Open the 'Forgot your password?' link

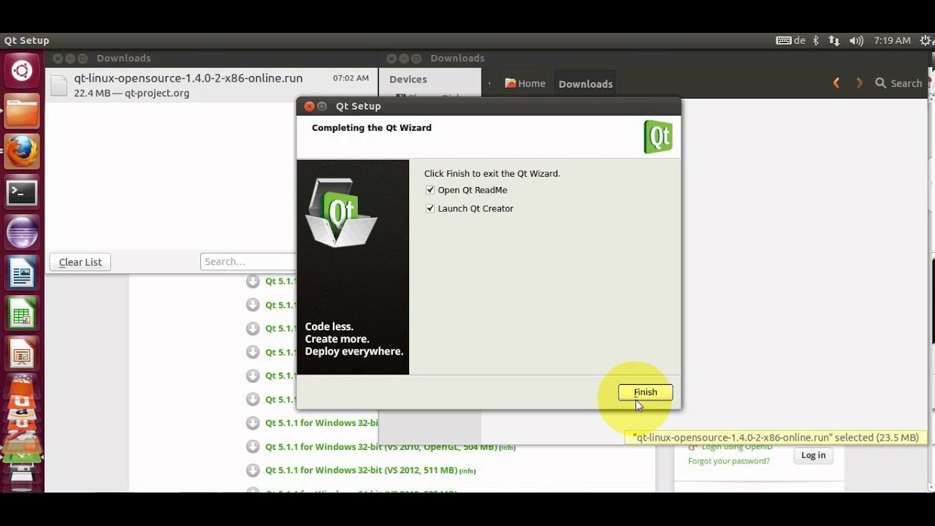728,461
